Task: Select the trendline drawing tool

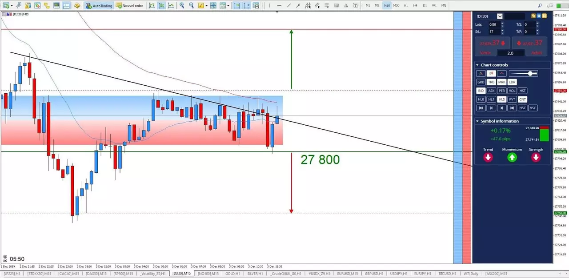Action: tap(289, 6)
